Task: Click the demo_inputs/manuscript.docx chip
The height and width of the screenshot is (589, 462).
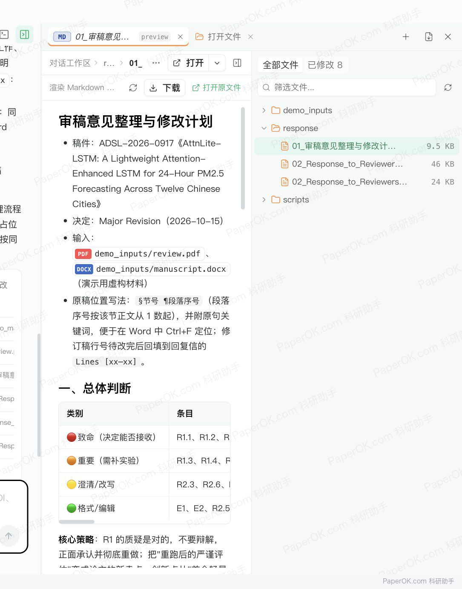Action: pyautogui.click(x=152, y=269)
